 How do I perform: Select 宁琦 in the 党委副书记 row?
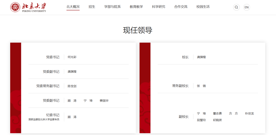point(88,101)
